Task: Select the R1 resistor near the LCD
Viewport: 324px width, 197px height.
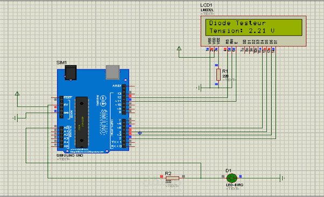Action: 219,75
